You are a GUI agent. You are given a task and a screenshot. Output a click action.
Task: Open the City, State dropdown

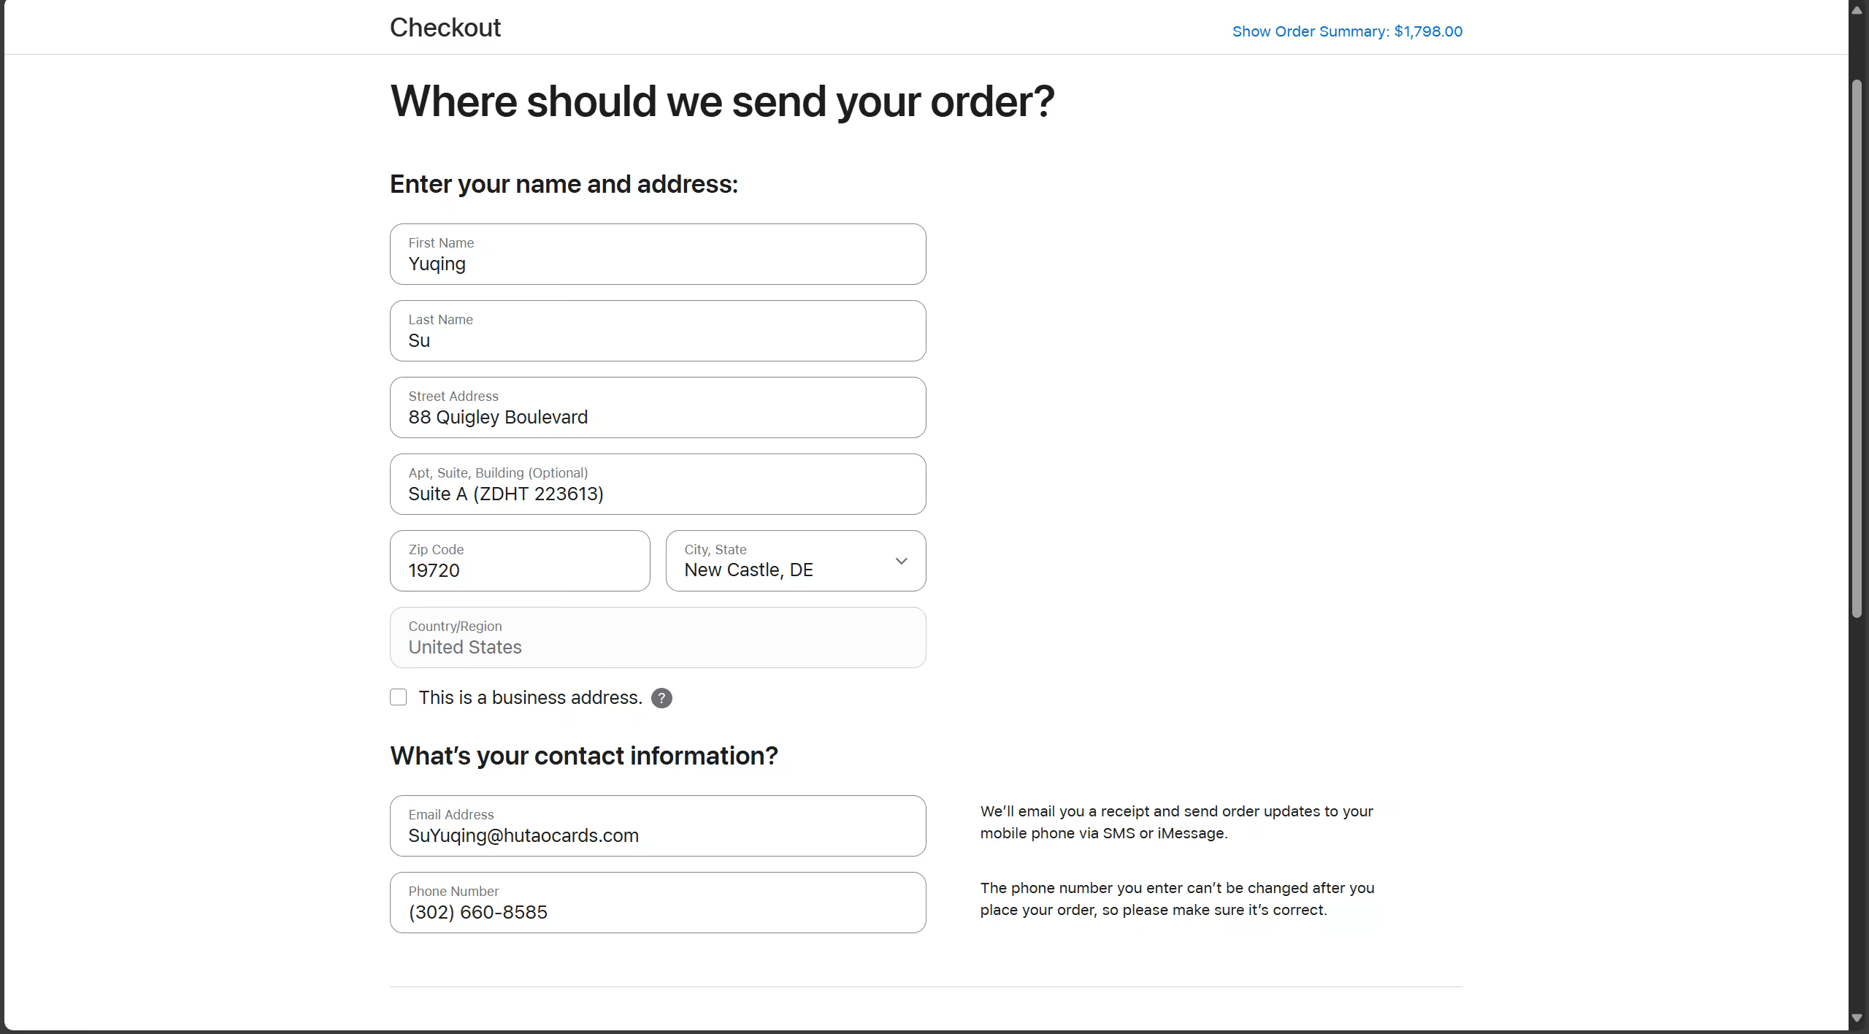(795, 561)
